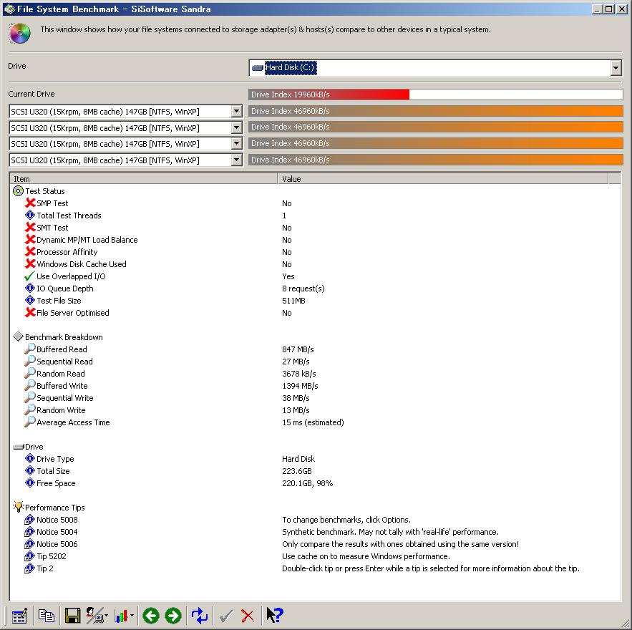
Task: Click green check beside Use Overlapped I/O
Action: (30, 276)
